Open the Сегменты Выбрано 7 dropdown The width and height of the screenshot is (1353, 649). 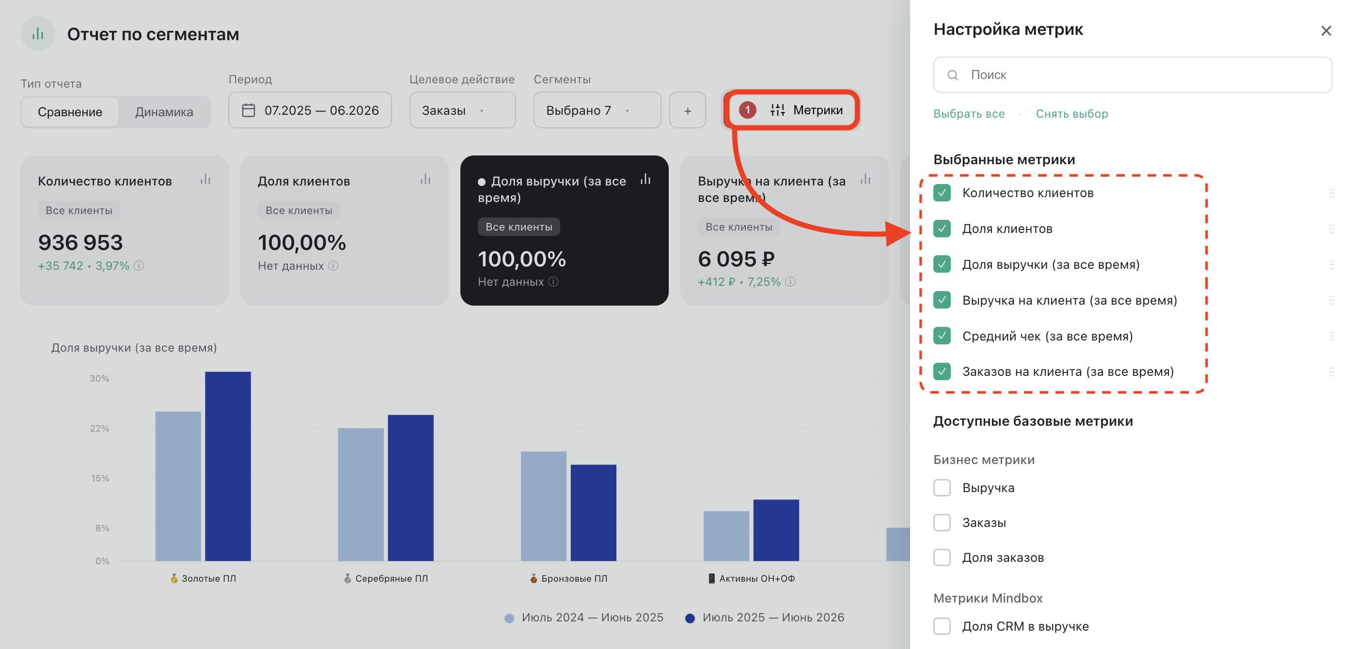(597, 110)
